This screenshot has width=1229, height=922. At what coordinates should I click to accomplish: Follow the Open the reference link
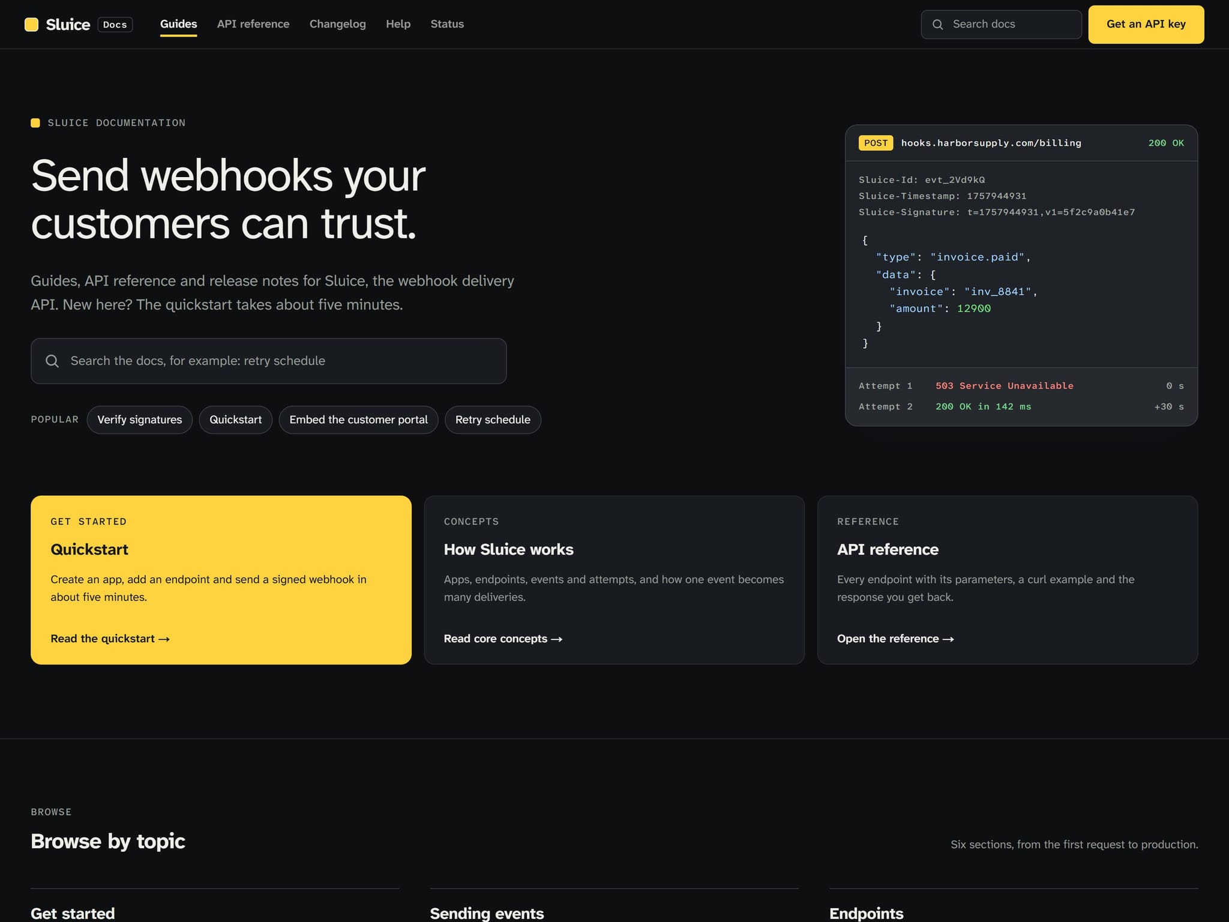pos(895,639)
